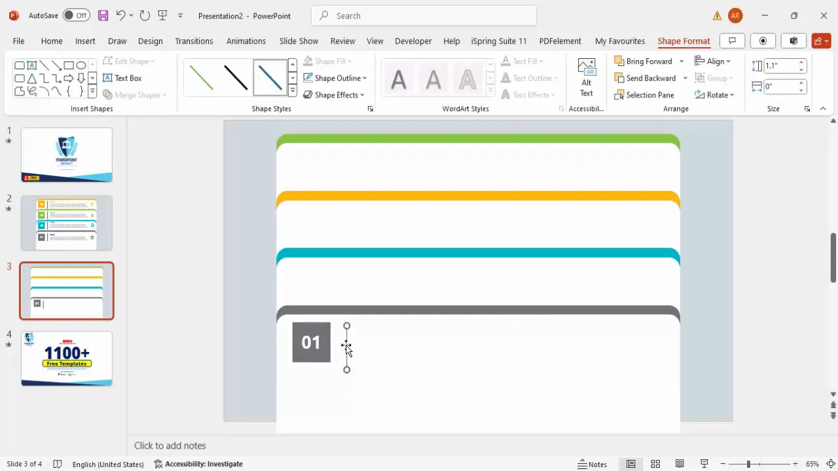The height and width of the screenshot is (471, 838).
Task: Open Shape Outline dropdown
Action: coord(335,78)
